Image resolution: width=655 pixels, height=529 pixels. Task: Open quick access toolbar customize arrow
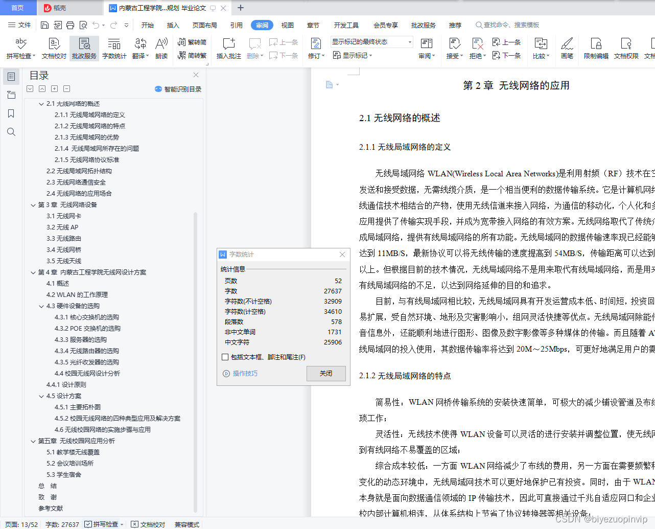tap(126, 25)
